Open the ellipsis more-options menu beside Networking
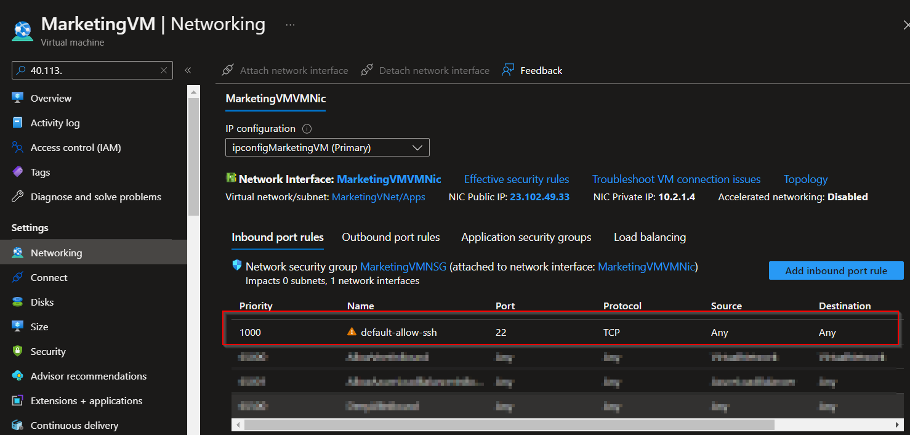The width and height of the screenshot is (910, 435). [291, 25]
